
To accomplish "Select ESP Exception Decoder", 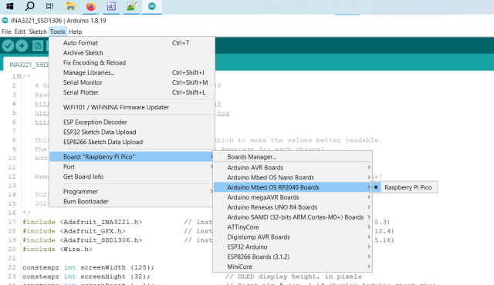I will click(x=132, y=122).
